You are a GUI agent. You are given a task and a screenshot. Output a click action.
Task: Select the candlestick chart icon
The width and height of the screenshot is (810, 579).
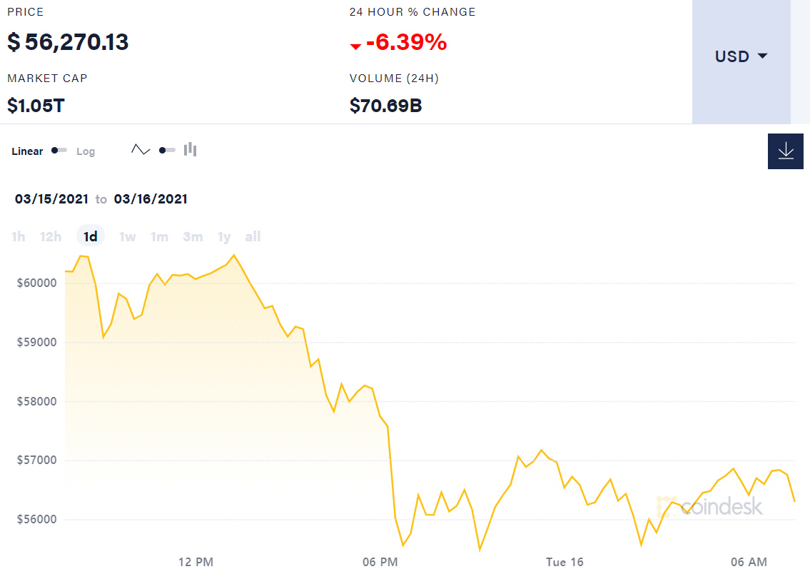[190, 150]
